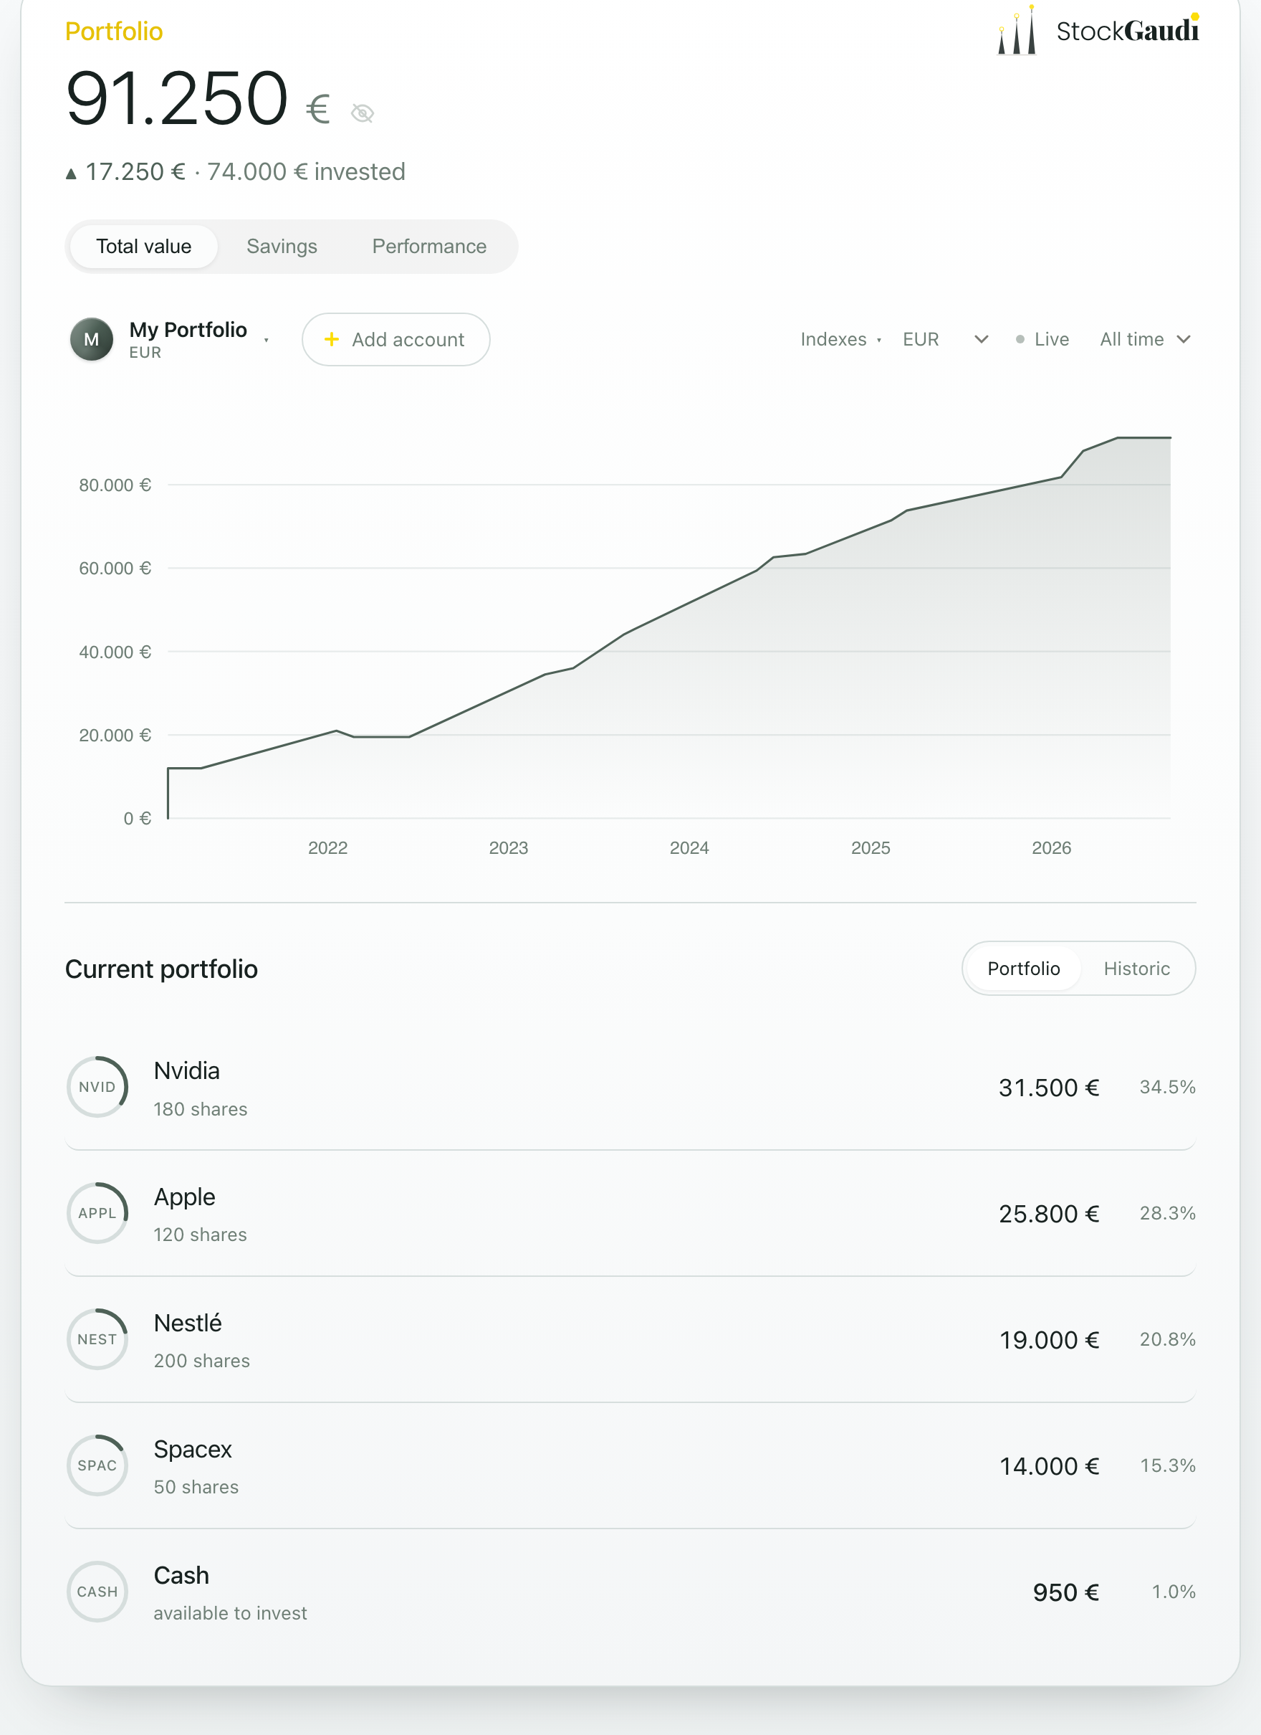Click the 25.800 € Apple value
Viewport: 1261px width, 1735px height.
point(1048,1214)
